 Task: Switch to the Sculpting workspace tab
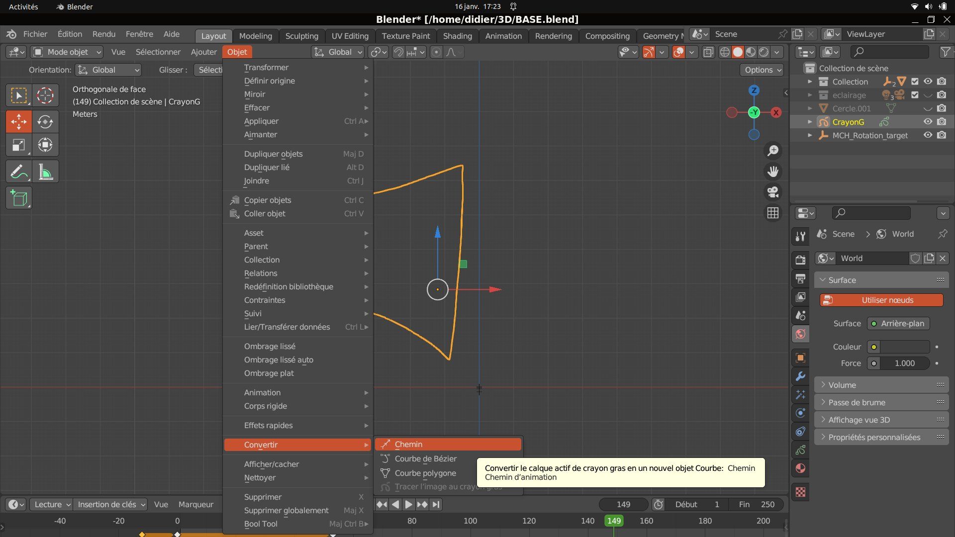301,36
